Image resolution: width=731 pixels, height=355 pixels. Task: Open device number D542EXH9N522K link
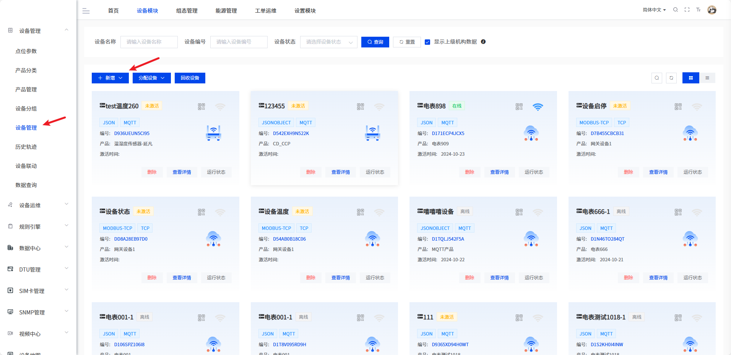[x=291, y=134]
